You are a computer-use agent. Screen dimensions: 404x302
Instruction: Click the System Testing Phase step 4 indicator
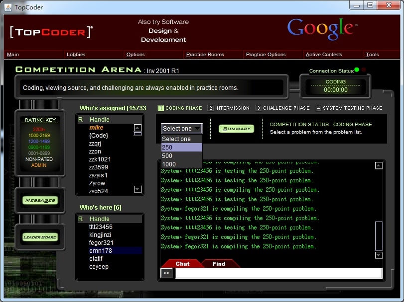[349, 108]
